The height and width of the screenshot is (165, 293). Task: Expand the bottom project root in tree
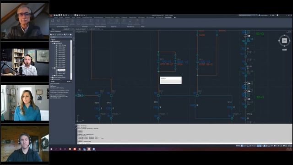51,79
